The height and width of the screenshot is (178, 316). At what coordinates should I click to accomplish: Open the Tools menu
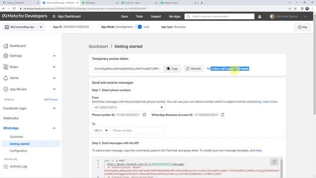pos(139,16)
